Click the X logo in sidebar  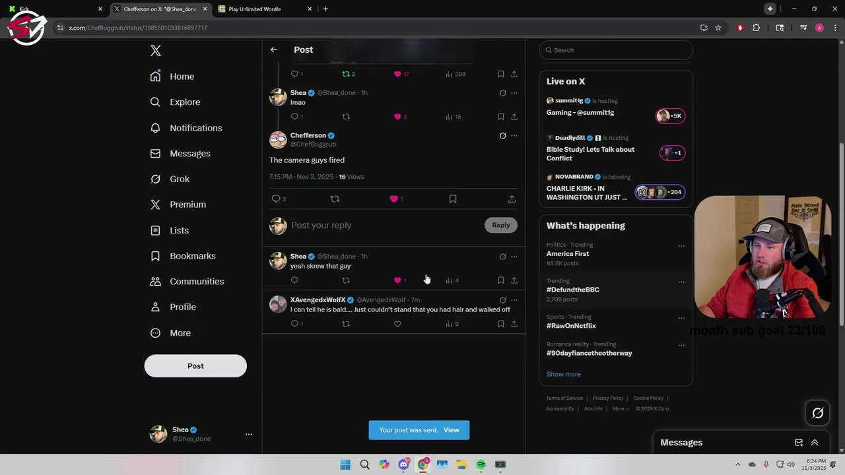pos(156,50)
